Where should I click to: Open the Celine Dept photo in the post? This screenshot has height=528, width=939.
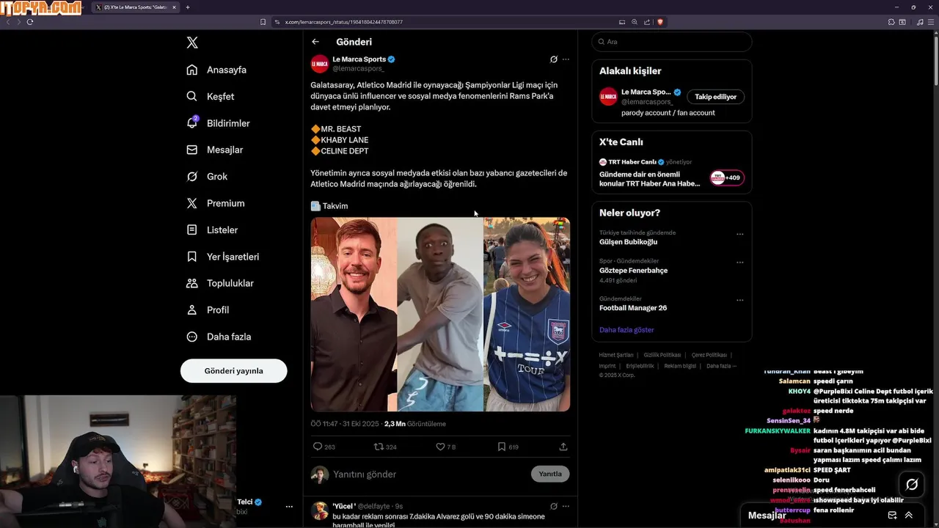(527, 314)
